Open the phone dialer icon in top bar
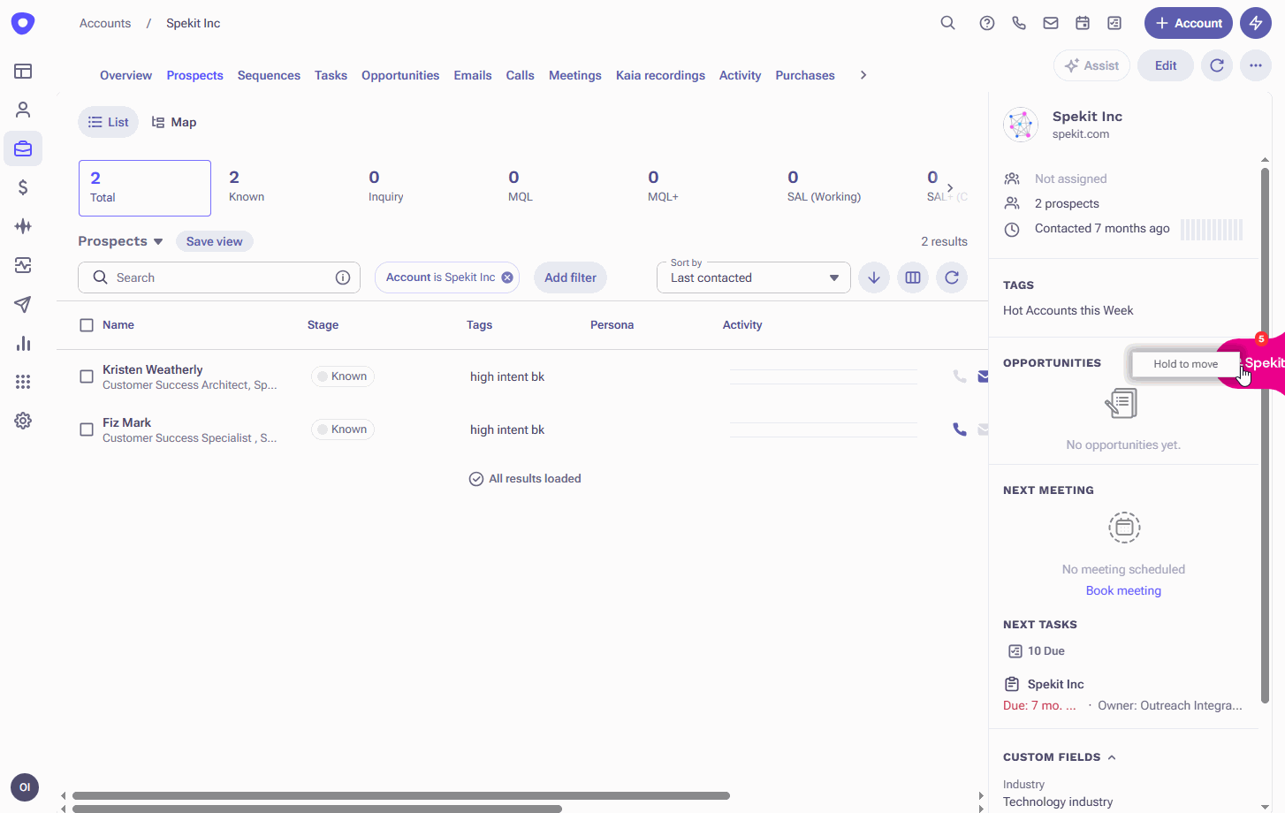 tap(1019, 23)
